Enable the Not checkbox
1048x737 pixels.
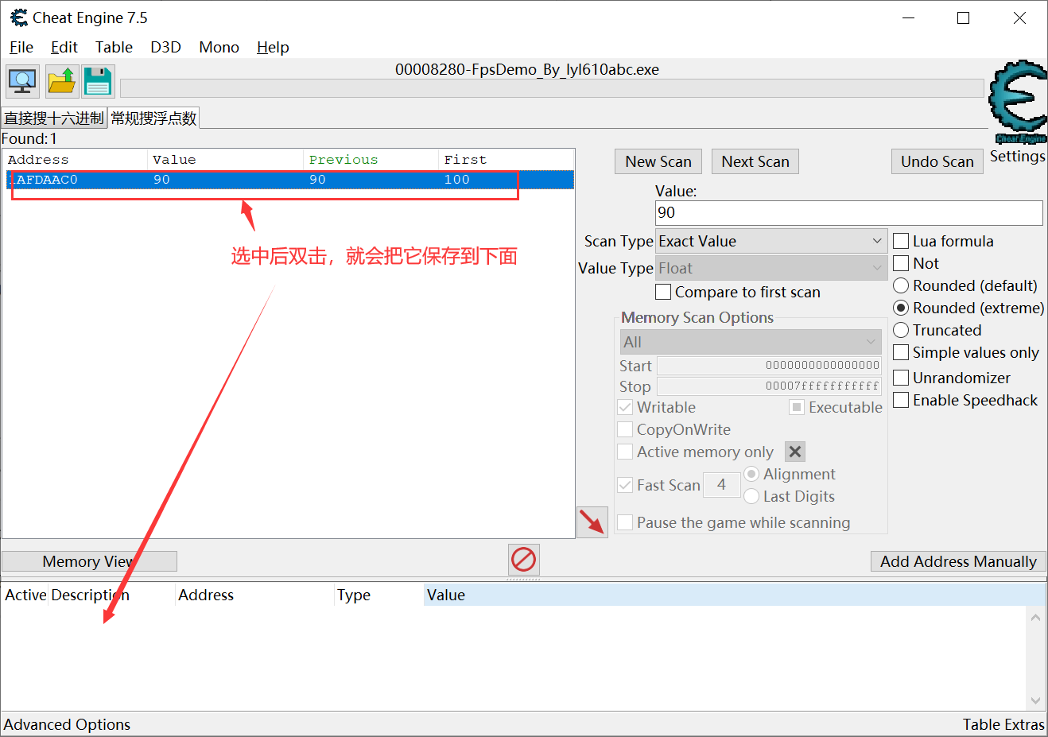901,263
